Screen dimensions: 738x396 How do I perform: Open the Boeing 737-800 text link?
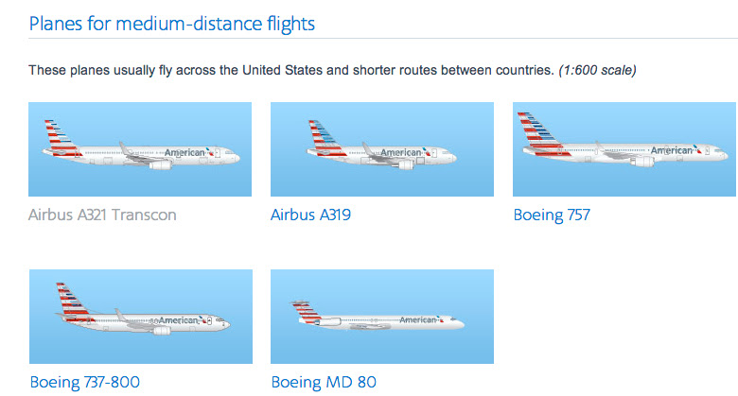tap(85, 382)
